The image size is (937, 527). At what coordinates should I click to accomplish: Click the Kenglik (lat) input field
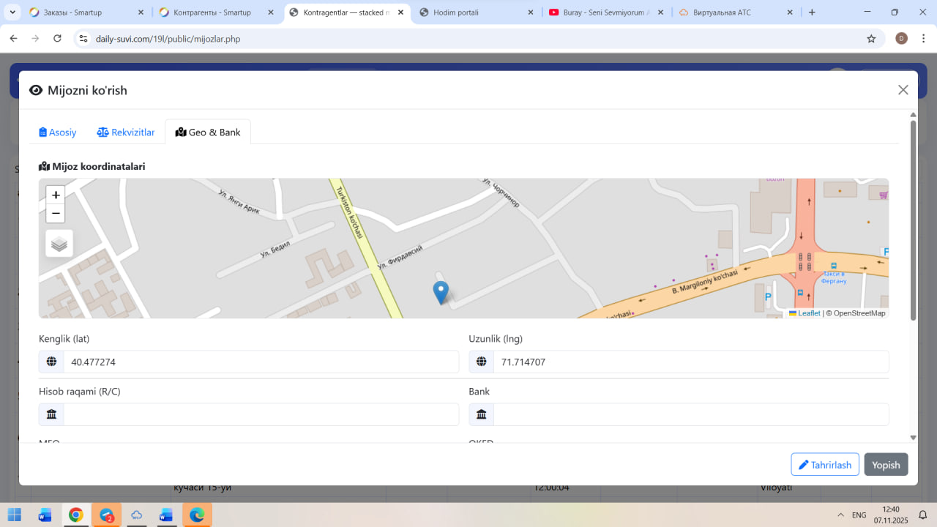tap(261, 362)
